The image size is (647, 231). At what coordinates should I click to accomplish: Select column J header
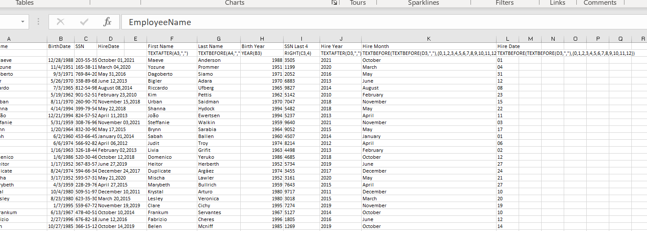(x=341, y=39)
